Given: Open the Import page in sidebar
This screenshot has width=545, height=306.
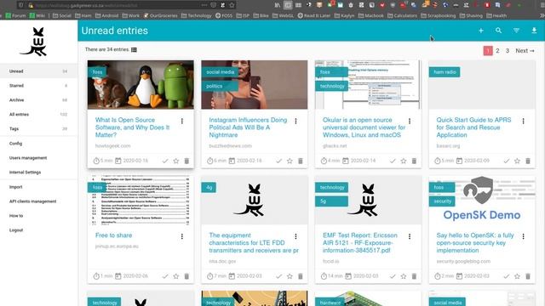Looking at the screenshot, I should click(38, 187).
